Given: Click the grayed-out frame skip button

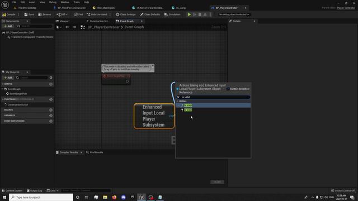Looking at the screenshot, I should 195,15.
